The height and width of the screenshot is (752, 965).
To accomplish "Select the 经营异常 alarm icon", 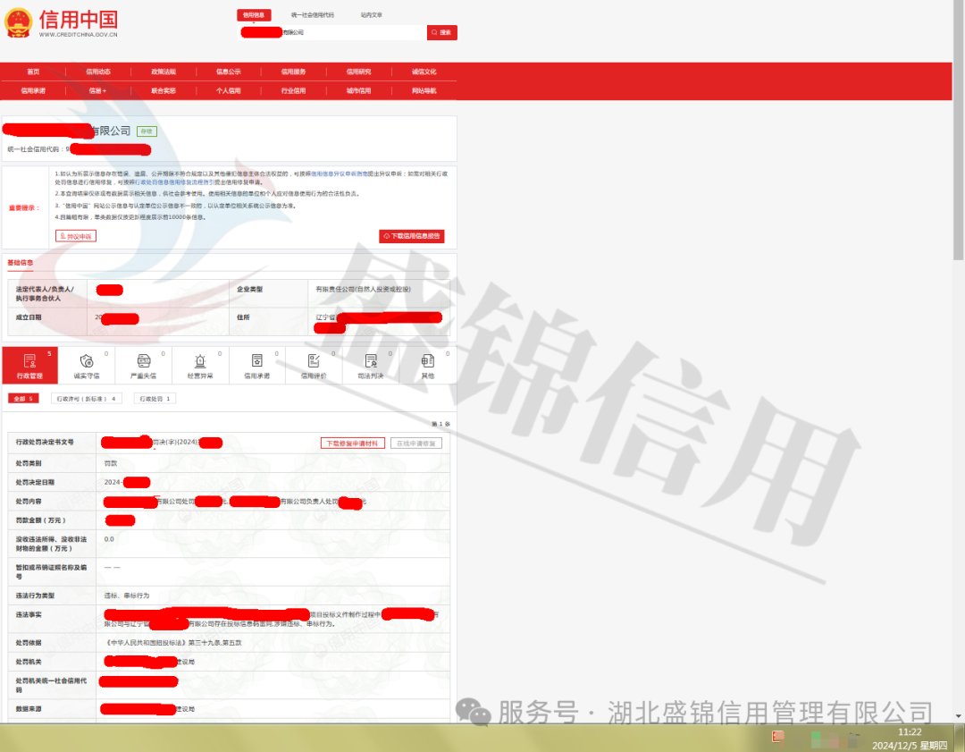I will (x=200, y=361).
